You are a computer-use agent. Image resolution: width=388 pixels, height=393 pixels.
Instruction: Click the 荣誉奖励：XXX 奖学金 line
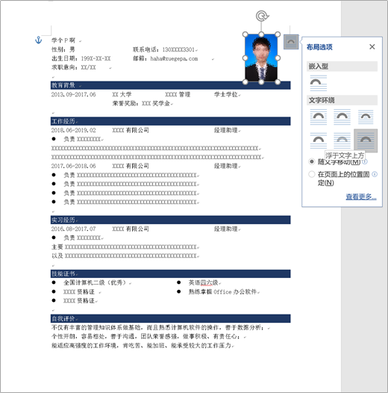[x=141, y=103]
